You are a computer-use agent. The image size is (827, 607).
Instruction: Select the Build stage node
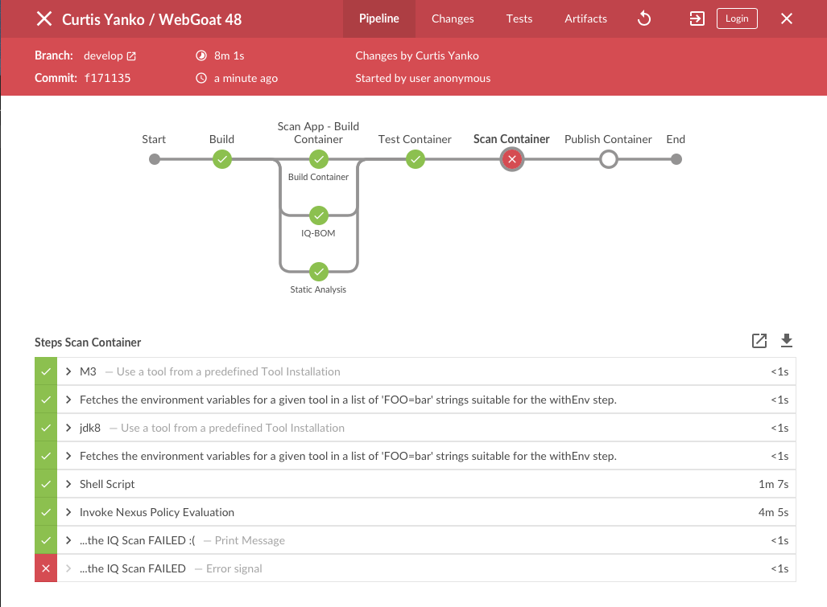pyautogui.click(x=222, y=159)
